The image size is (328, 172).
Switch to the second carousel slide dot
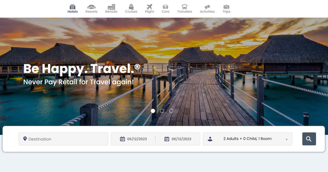[162, 111]
